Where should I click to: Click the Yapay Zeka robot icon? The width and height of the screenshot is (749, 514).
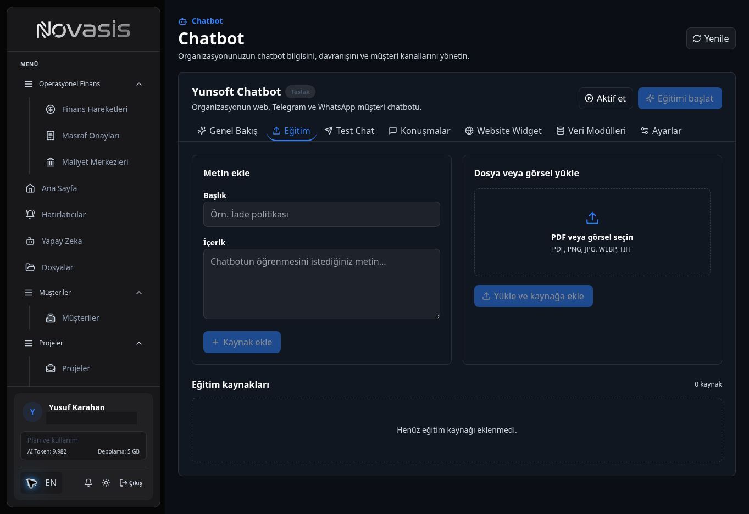[30, 241]
